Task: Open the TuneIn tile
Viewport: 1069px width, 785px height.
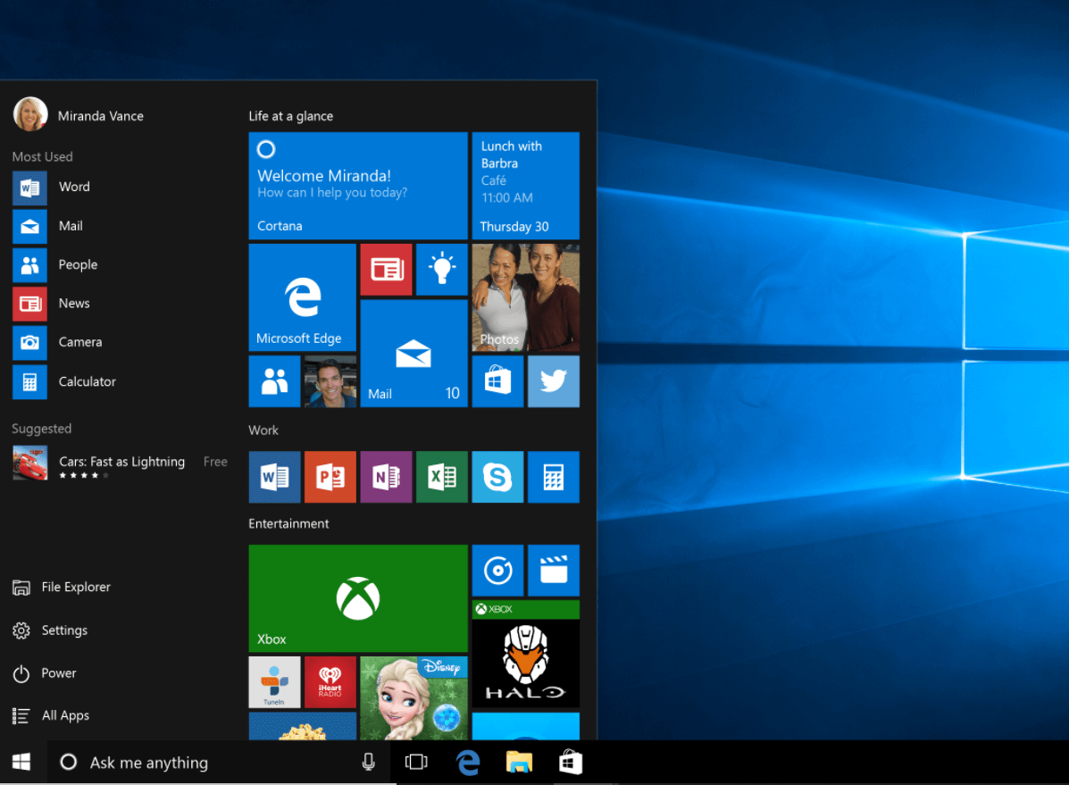Action: coord(274,681)
